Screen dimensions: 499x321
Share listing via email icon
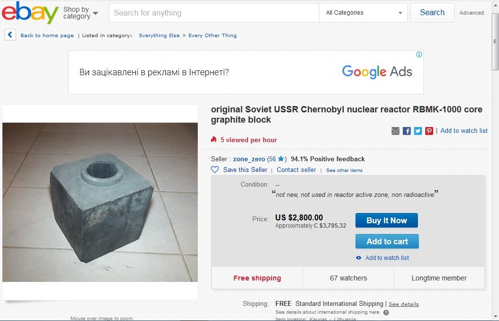395,131
